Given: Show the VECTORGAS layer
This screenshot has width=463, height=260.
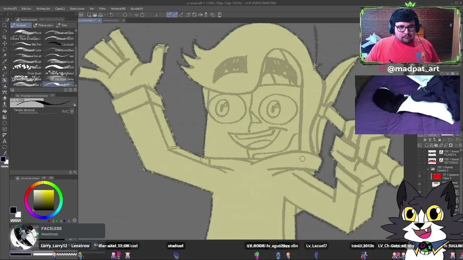Looking at the screenshot, I should pyautogui.click(x=420, y=161).
